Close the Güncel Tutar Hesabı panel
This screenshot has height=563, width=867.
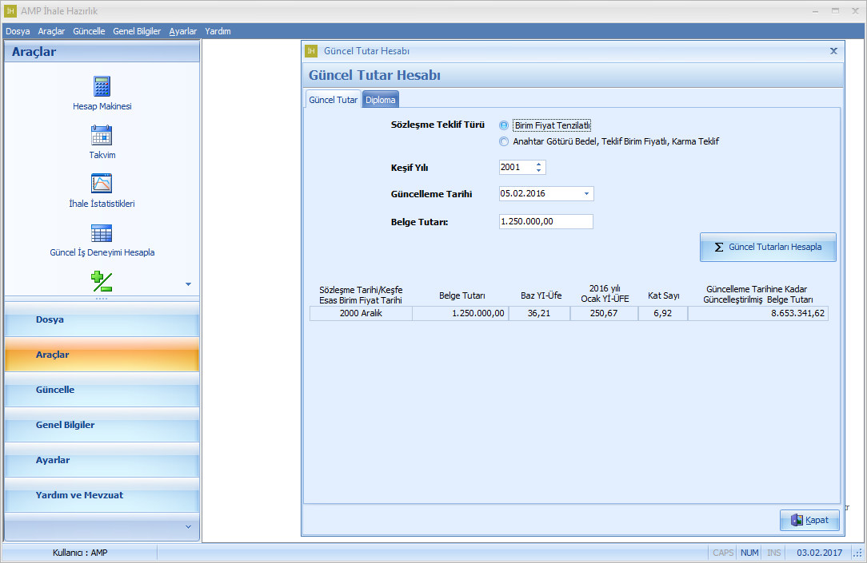pos(833,51)
